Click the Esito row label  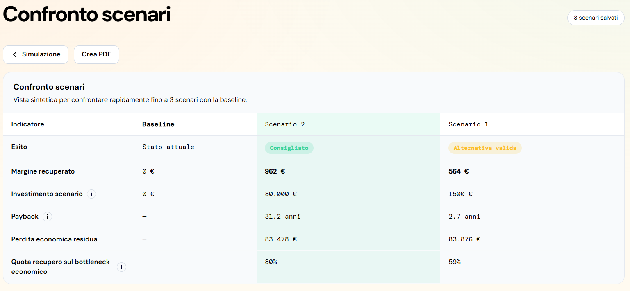coord(19,147)
